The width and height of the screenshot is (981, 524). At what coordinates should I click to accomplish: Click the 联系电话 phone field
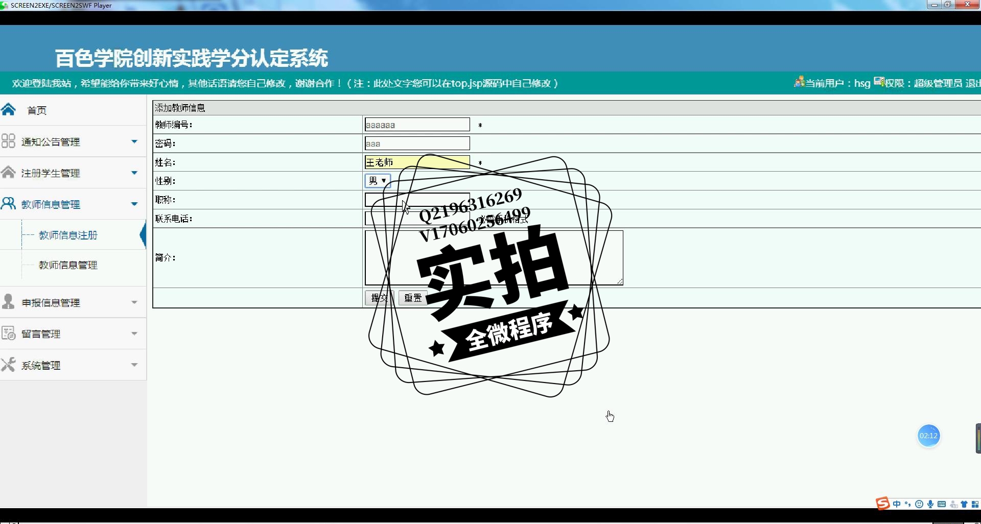click(x=417, y=219)
